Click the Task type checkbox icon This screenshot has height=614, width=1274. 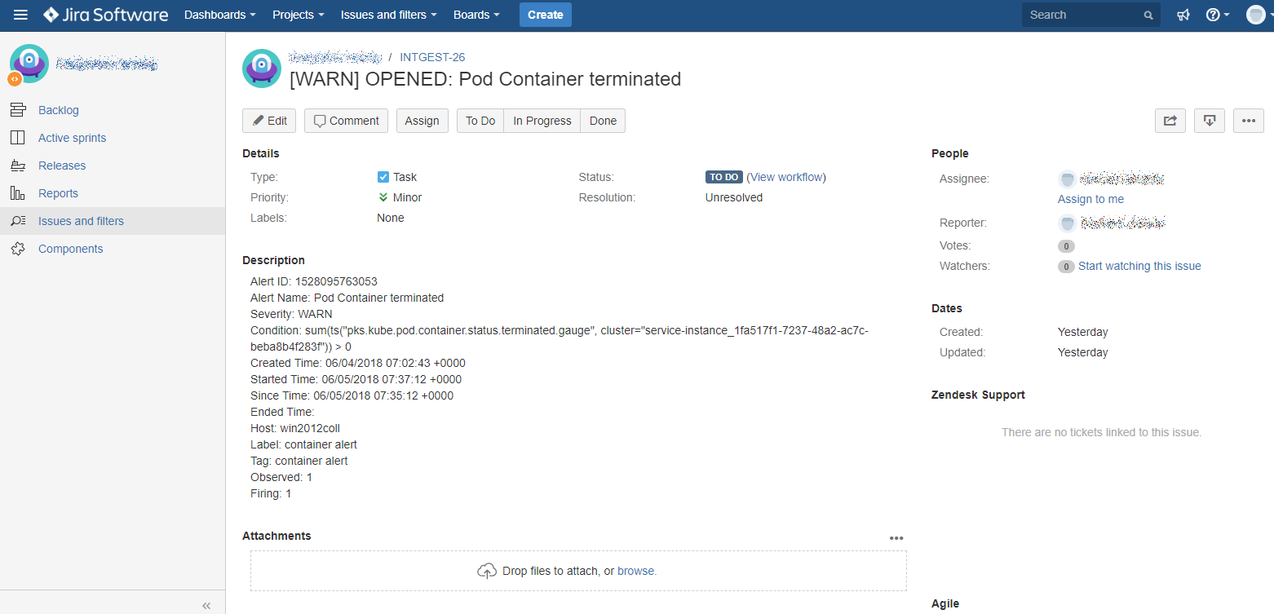(383, 177)
